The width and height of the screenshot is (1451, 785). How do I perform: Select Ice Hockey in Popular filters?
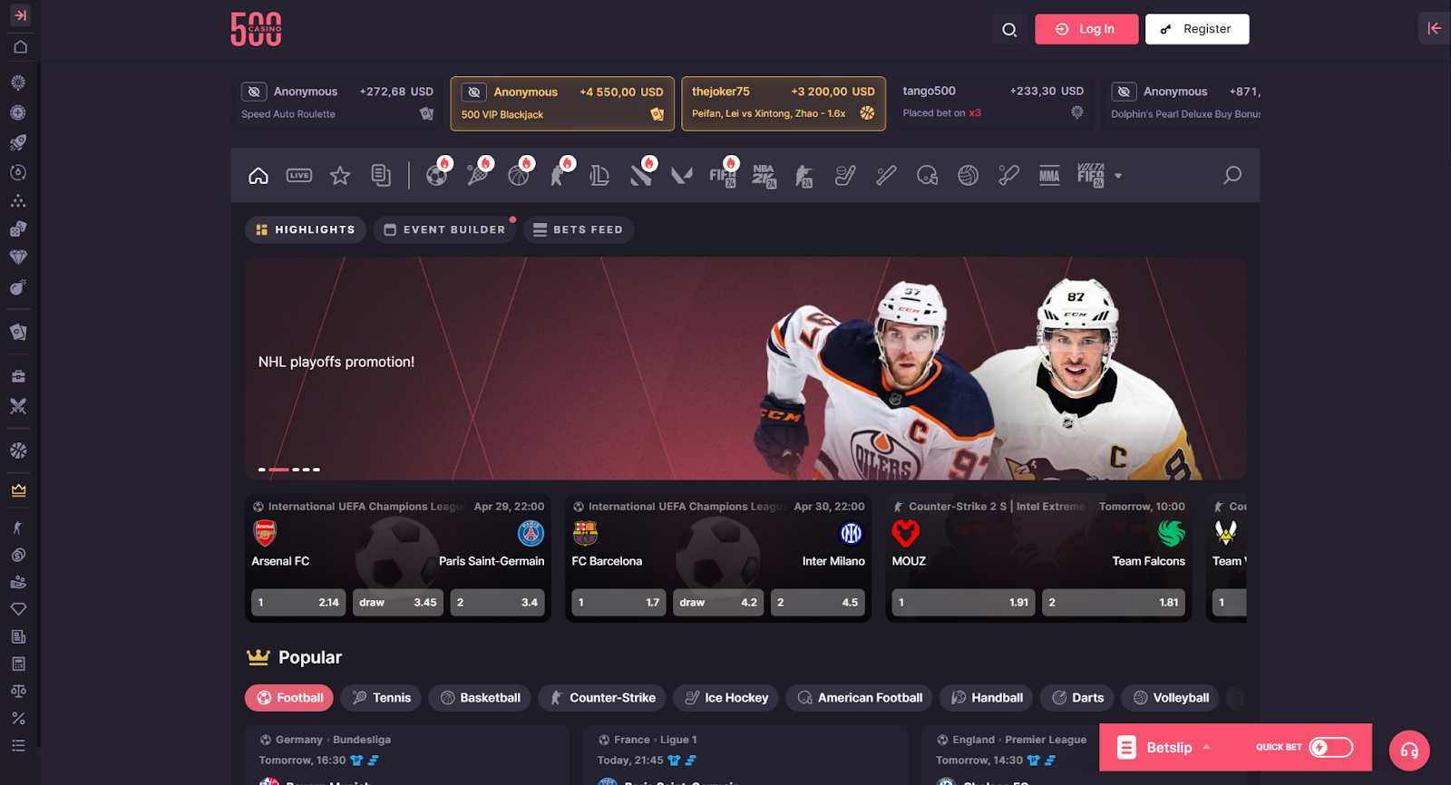725,698
